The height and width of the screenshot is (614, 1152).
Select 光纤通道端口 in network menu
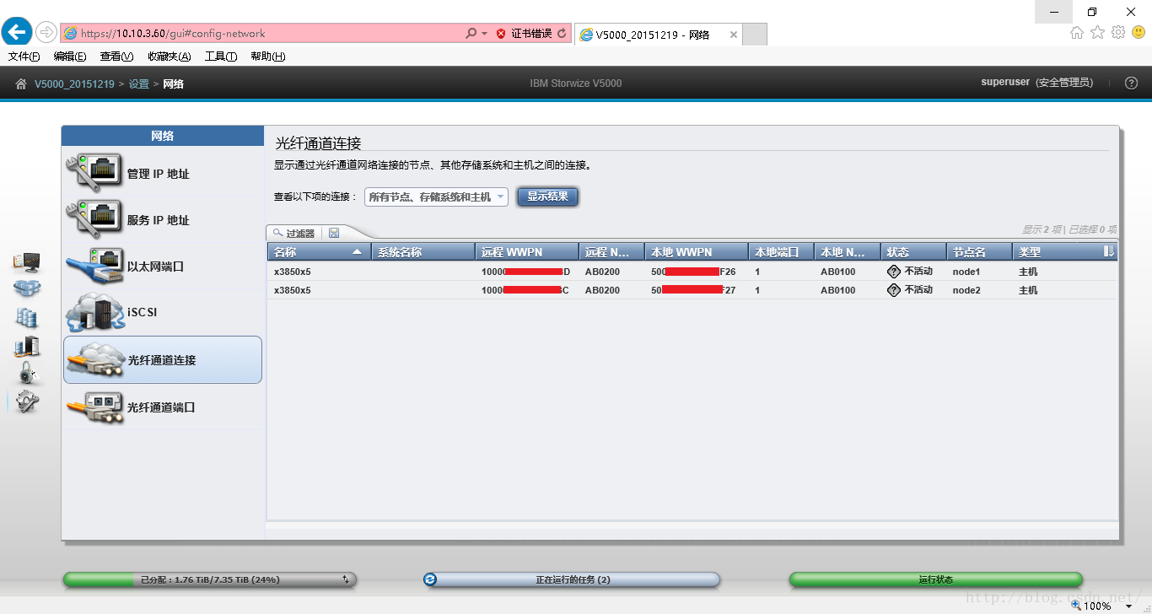coord(163,407)
